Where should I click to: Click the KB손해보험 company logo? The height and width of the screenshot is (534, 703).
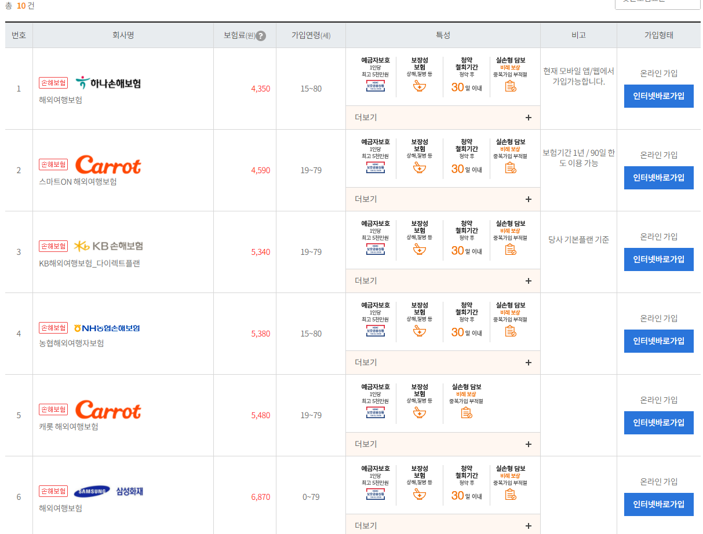(x=108, y=246)
